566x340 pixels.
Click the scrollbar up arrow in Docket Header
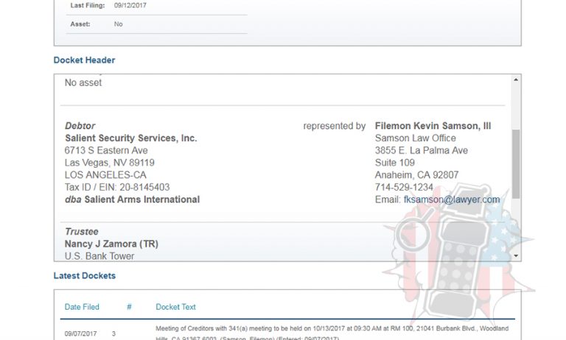(516, 79)
